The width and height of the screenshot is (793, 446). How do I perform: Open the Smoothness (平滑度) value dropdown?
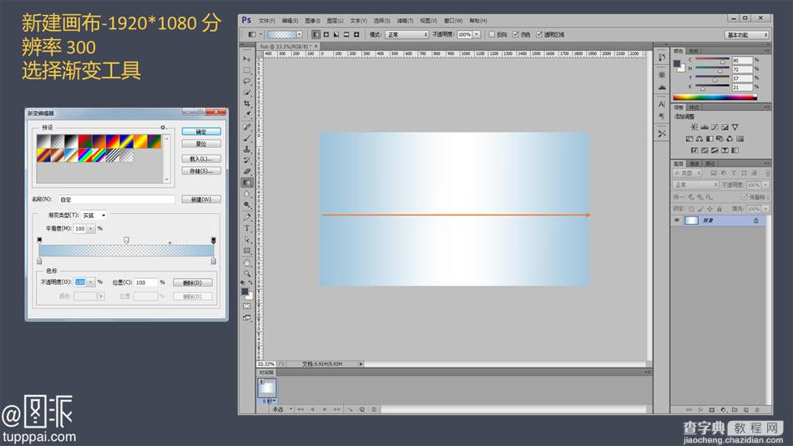coord(91,229)
